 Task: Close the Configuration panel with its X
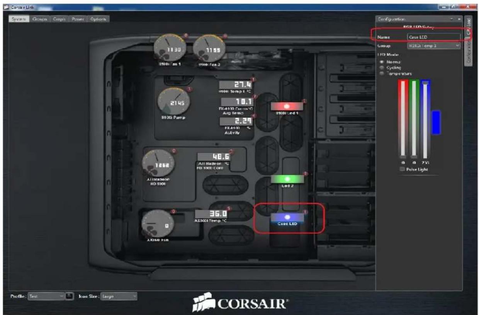pyautogui.click(x=459, y=19)
